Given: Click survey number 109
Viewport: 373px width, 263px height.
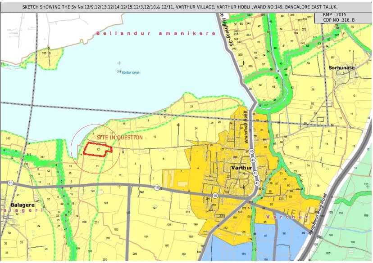Looking at the screenshot, I should pyautogui.click(x=366, y=216).
